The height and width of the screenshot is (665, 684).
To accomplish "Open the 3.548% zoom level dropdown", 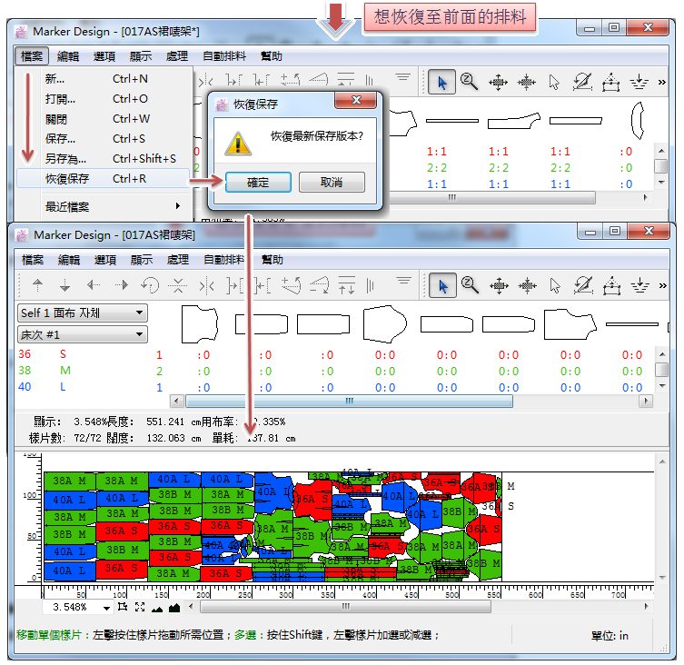I will tap(107, 607).
